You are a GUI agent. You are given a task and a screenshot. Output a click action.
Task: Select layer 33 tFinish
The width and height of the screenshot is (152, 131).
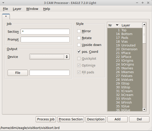coord(125,99)
